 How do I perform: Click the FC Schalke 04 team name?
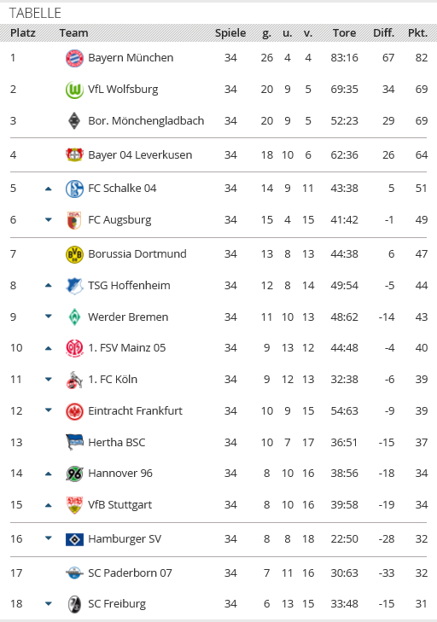122,188
